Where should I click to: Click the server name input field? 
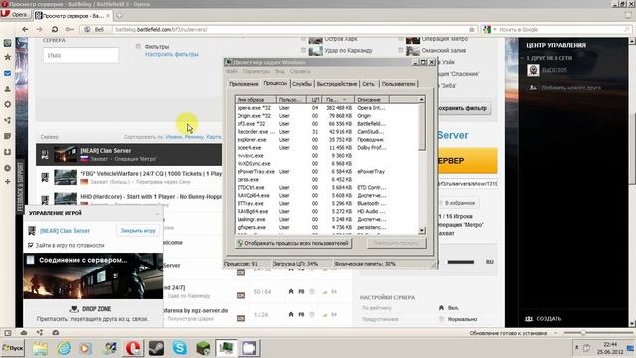[80, 56]
